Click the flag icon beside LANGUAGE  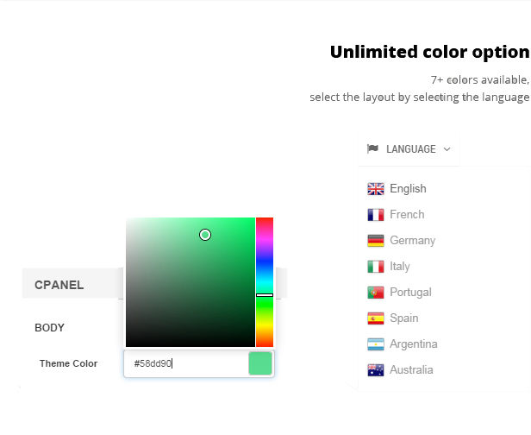click(372, 148)
